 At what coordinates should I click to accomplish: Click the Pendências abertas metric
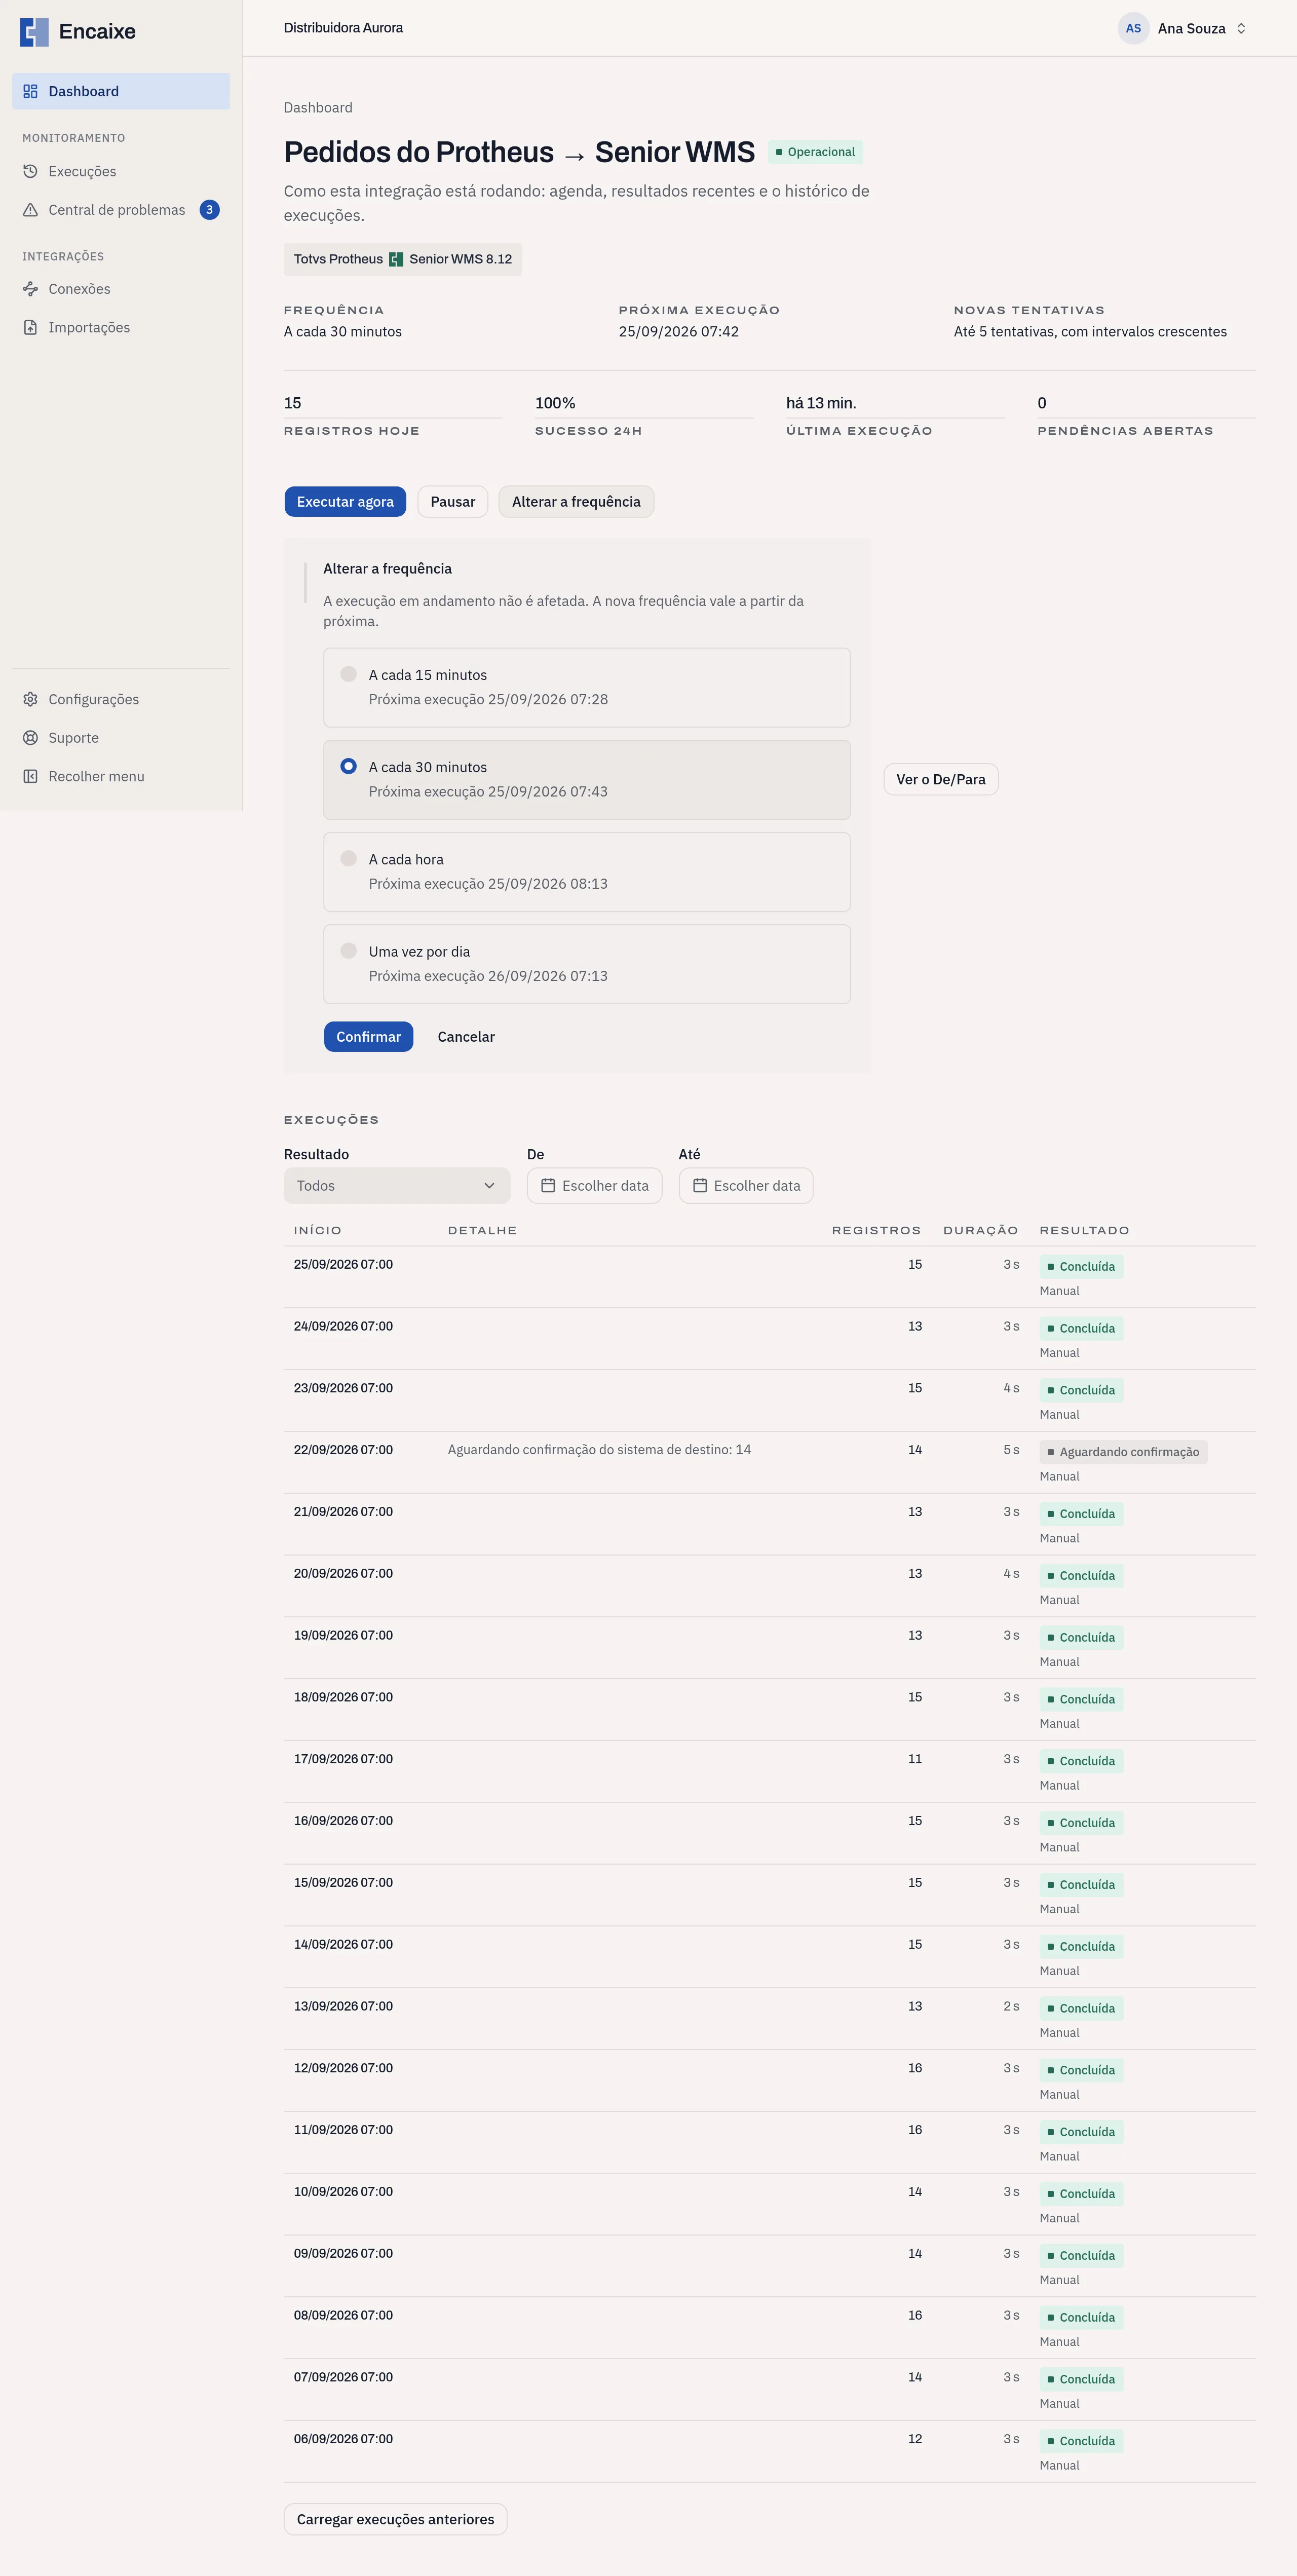[x=1146, y=416]
